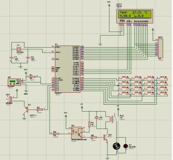Click the 'Temp 27.31 °C' reading on the LCD
The image size is (173, 160).
[x=134, y=12]
